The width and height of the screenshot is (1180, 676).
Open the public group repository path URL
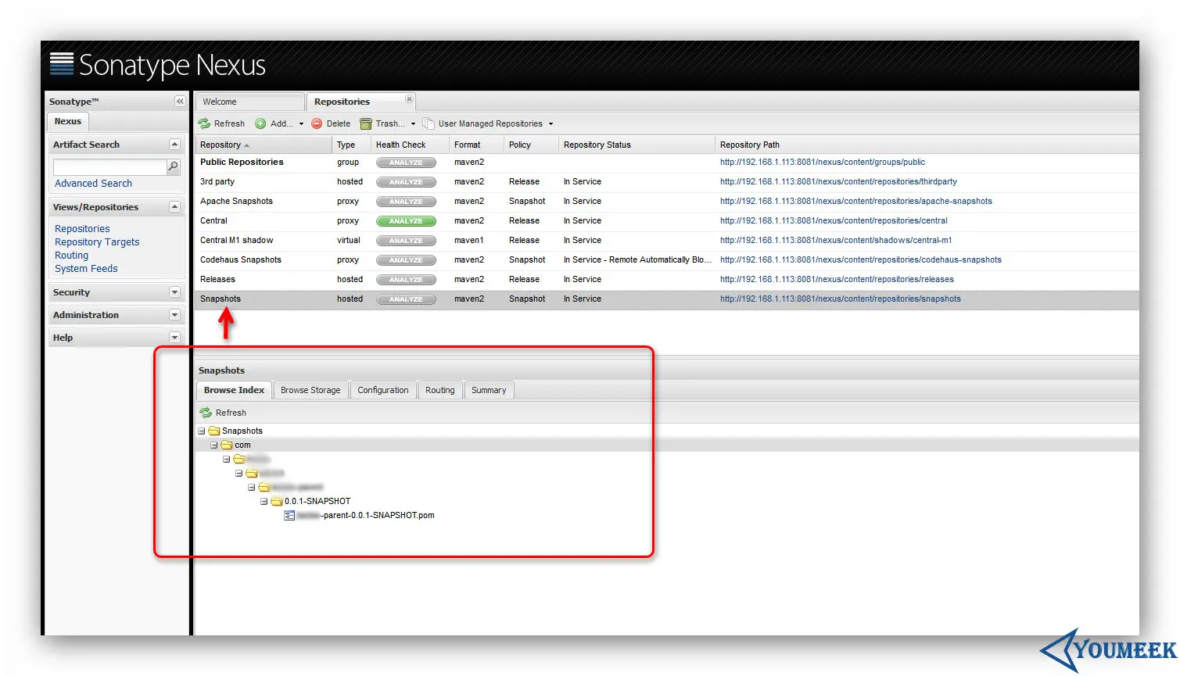[823, 163]
